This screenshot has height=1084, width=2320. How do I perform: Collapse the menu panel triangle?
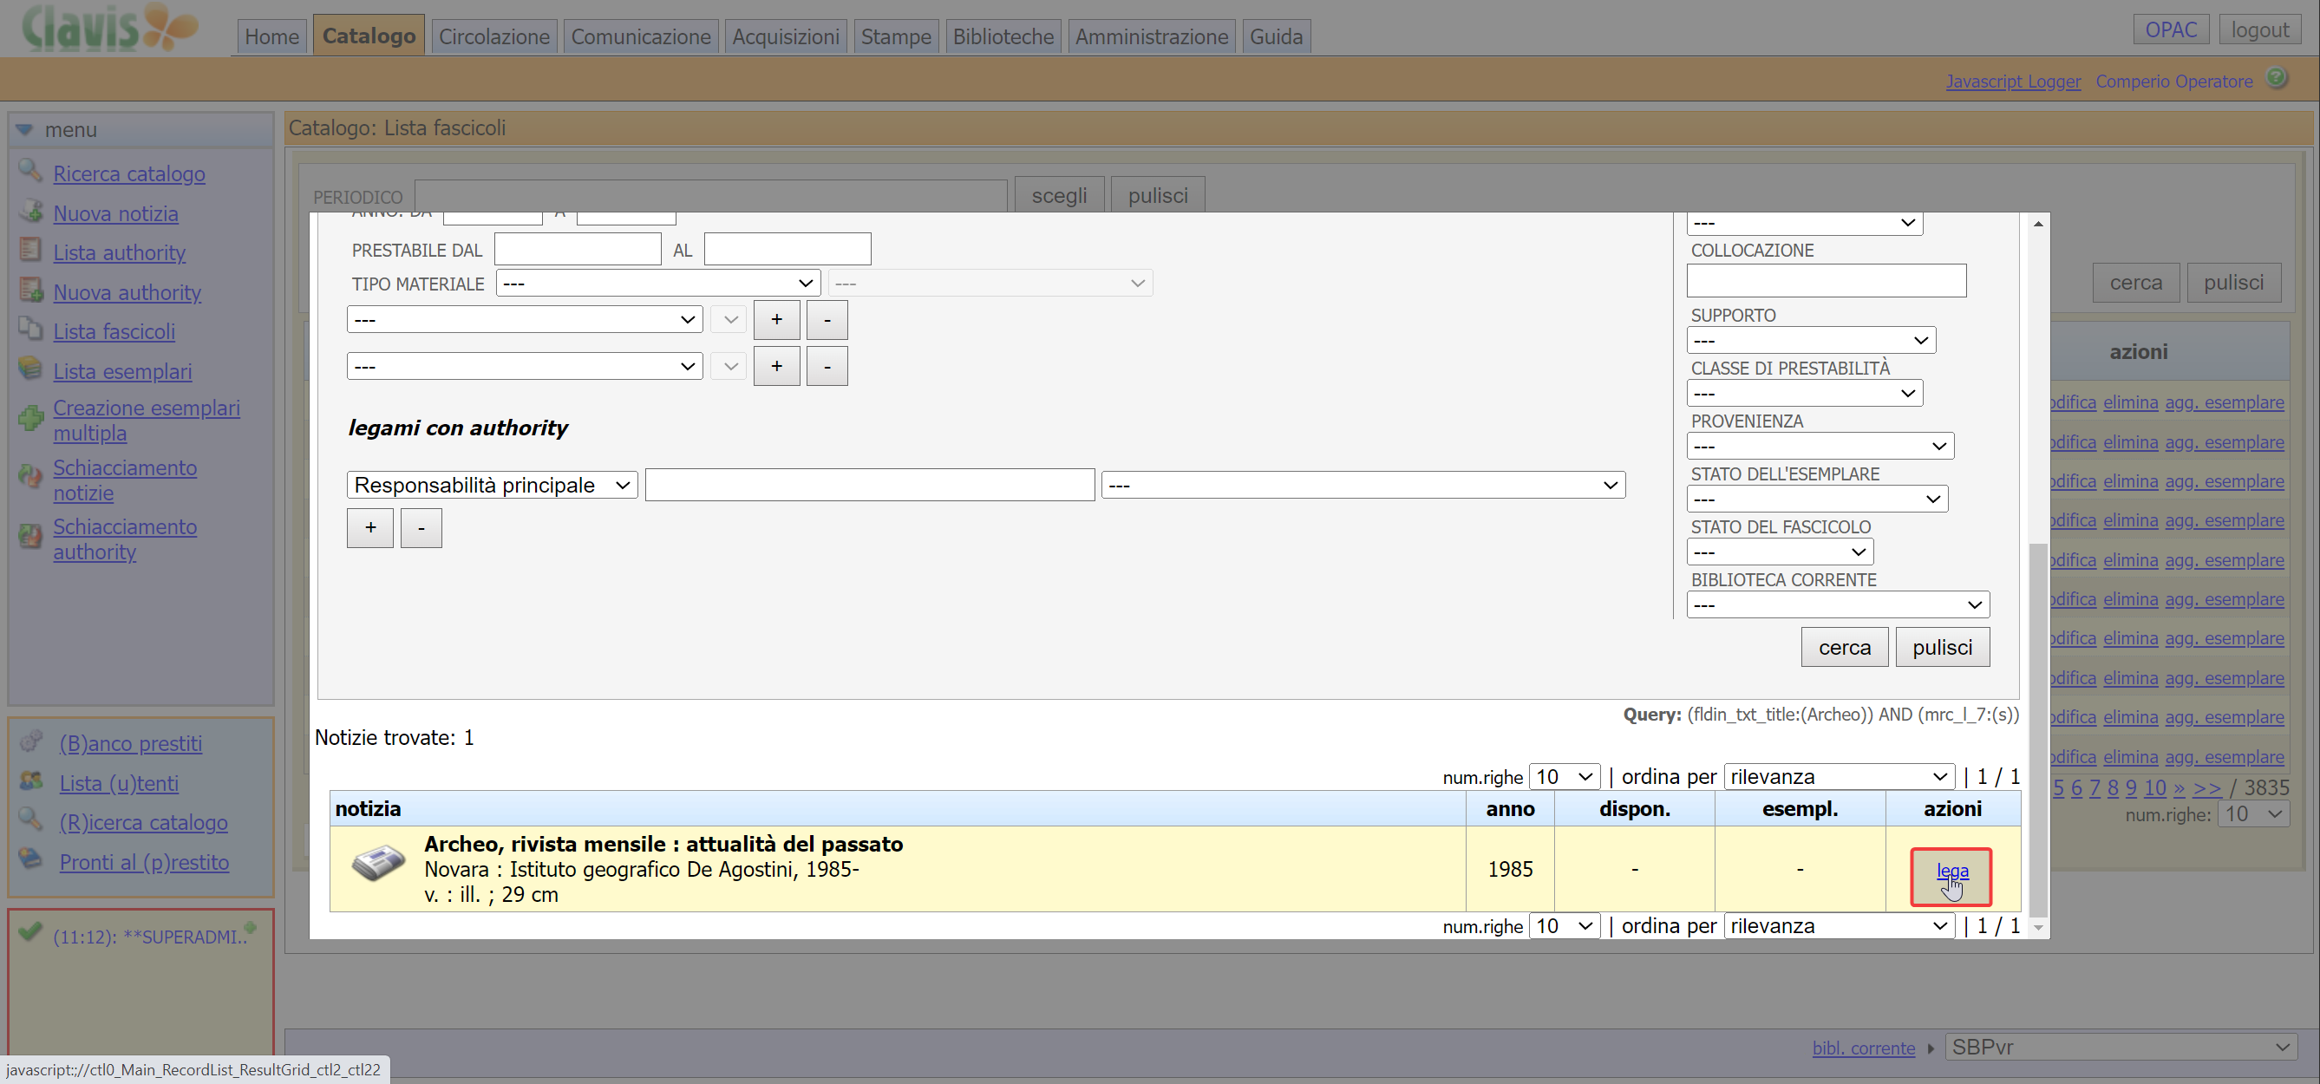24,130
